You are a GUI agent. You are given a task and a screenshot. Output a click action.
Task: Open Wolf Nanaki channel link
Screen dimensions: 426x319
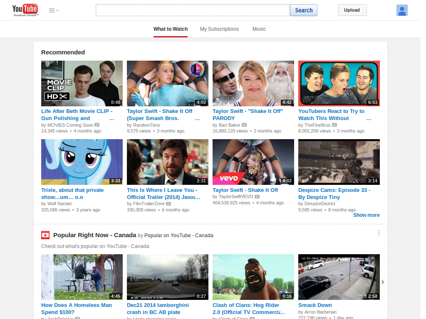59,204
